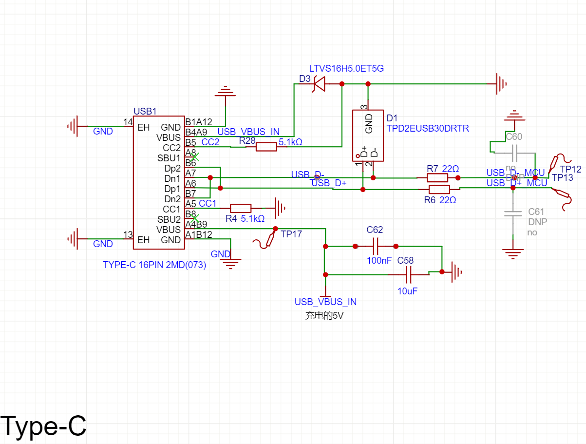Select ground symbol beside D3 cathode line
Image resolution: width=586 pixels, height=444 pixels.
tap(502, 84)
